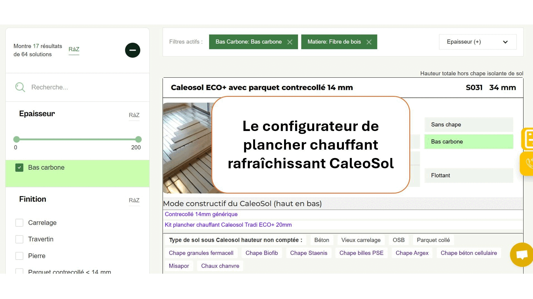
Task: Open Chape granules fermacell link
Action: [201, 253]
